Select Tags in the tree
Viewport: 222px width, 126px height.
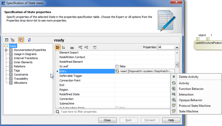pos(17,70)
